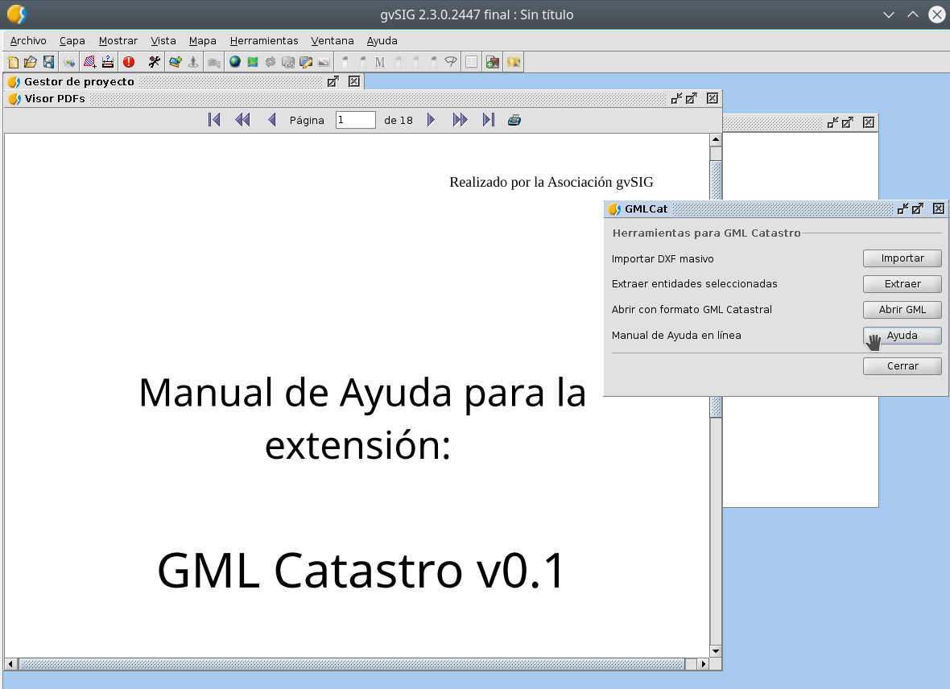The width and height of the screenshot is (950, 689).
Task: Click the PDF vertical scrollbar down arrow
Action: 715,650
